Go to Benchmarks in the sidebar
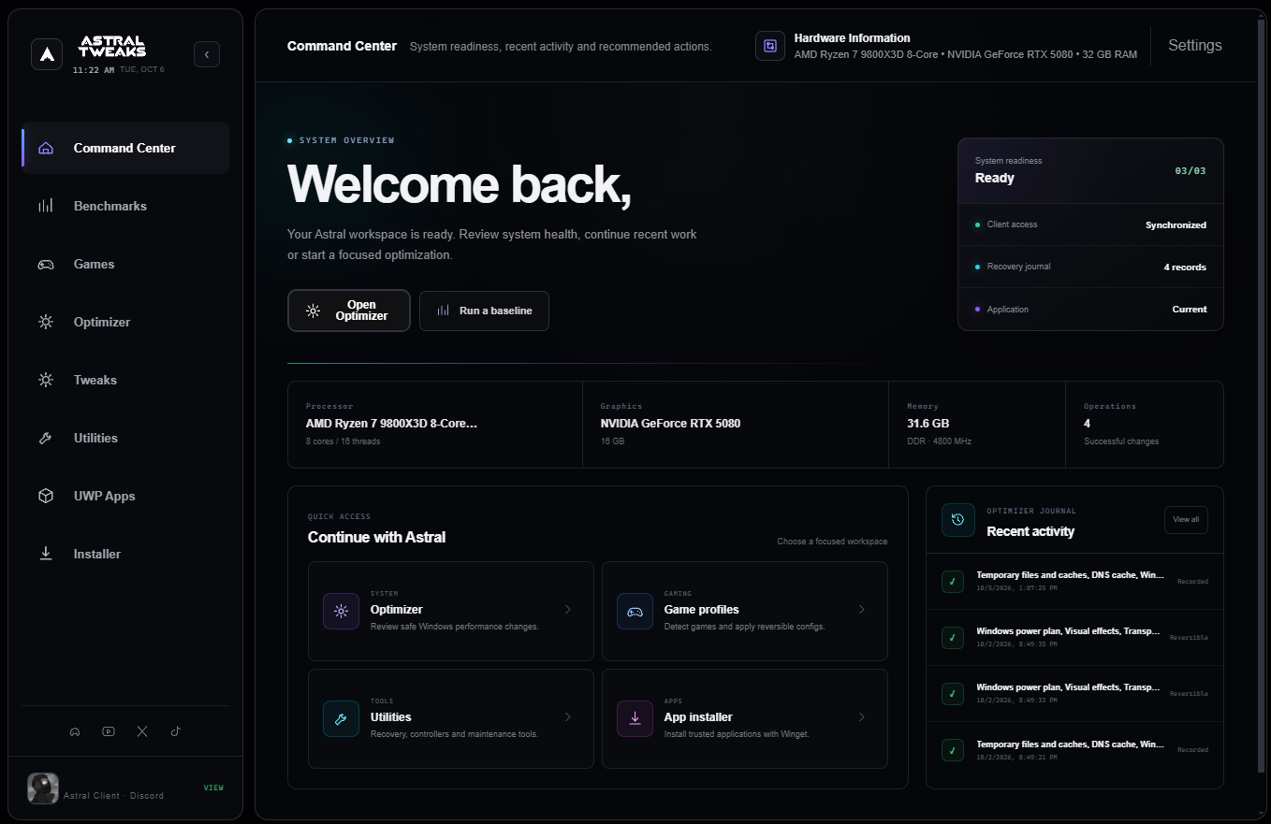This screenshot has width=1271, height=824. (x=125, y=206)
